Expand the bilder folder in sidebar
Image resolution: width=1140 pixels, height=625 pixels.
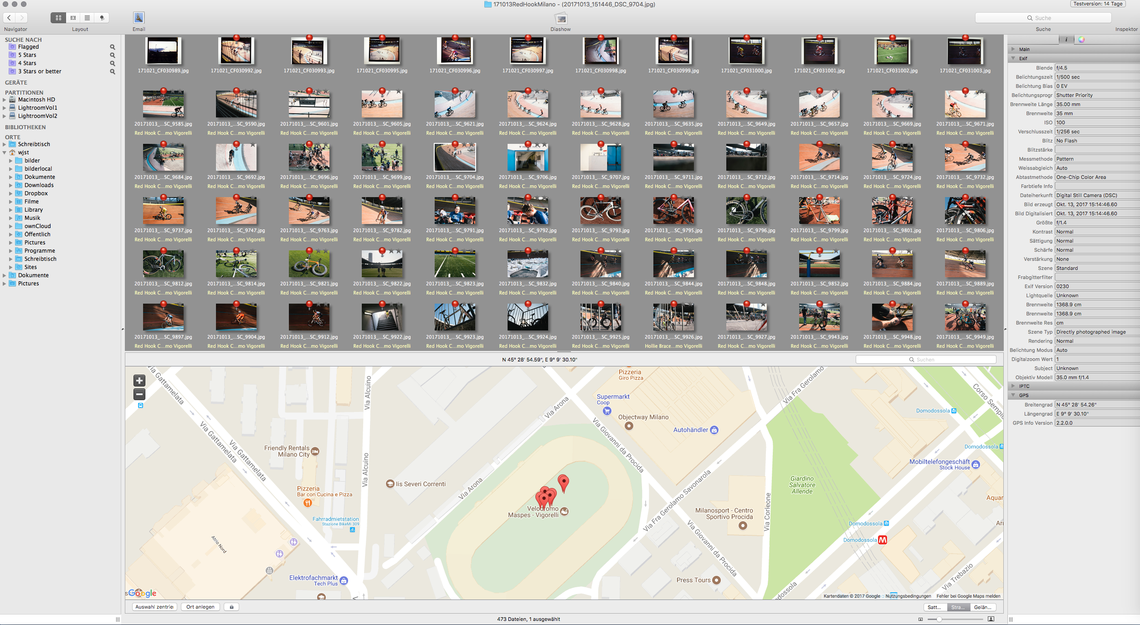pyautogui.click(x=11, y=161)
